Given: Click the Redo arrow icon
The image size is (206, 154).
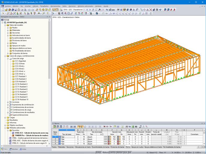Looking at the screenshot, I should (x=32, y=10).
